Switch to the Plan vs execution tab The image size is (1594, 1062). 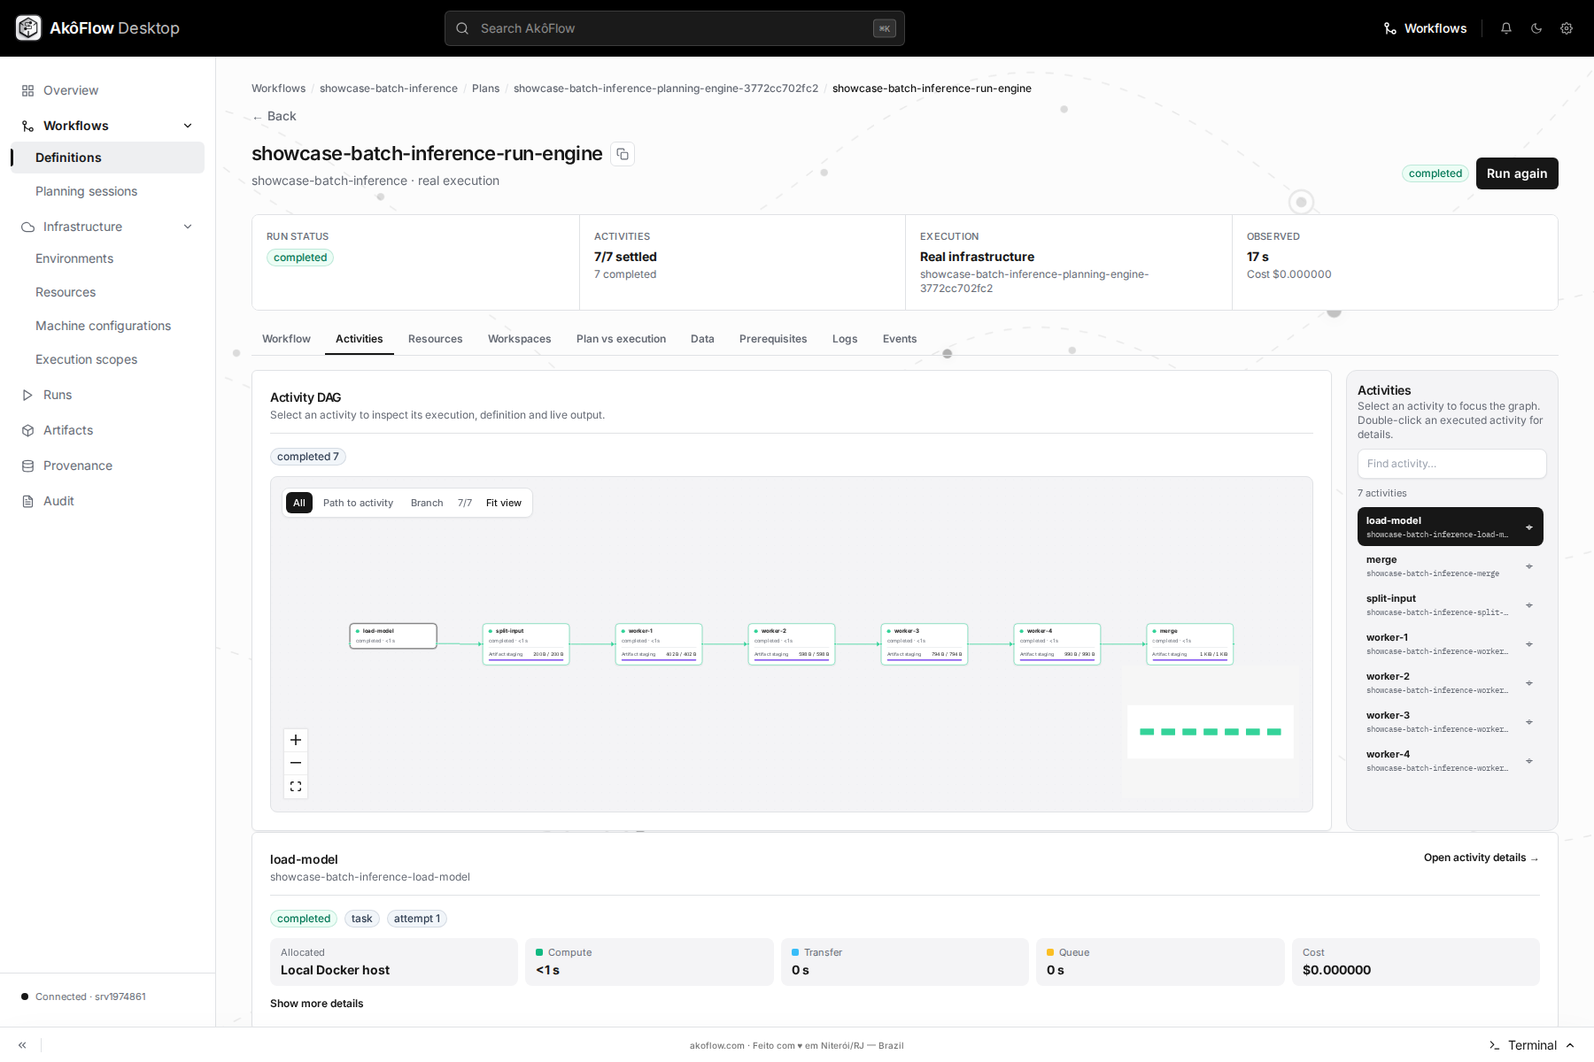621,339
